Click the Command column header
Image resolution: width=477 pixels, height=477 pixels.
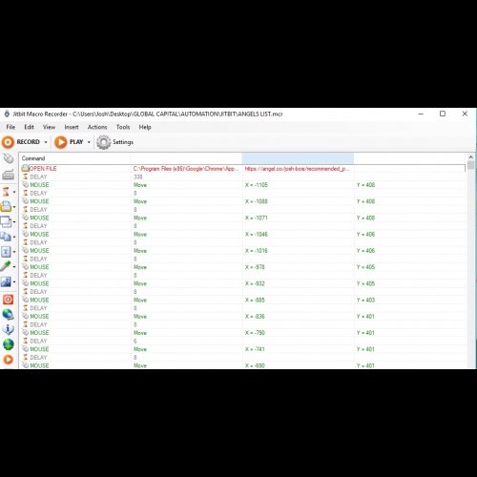tap(75, 158)
